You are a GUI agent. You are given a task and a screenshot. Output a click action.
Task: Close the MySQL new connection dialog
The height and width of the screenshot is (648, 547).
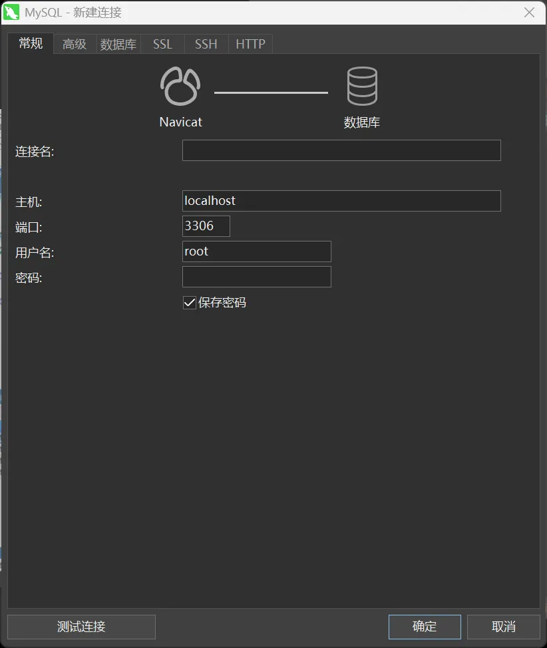click(529, 13)
